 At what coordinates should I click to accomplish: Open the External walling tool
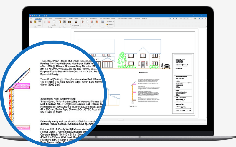[31, 22]
